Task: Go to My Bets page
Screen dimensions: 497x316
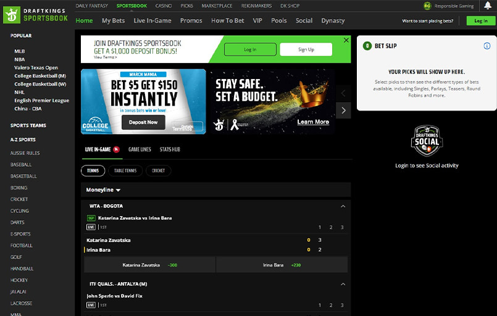Action: (113, 20)
